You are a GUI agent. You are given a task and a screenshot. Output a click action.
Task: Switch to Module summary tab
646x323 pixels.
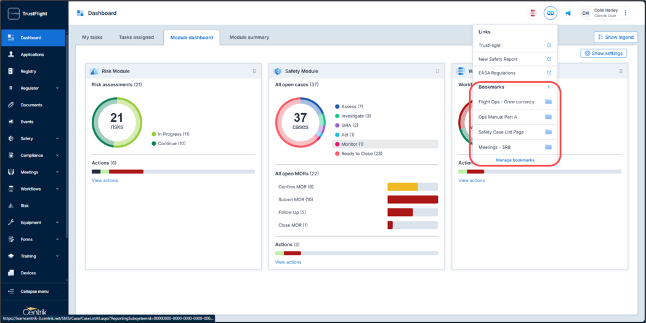(x=249, y=38)
